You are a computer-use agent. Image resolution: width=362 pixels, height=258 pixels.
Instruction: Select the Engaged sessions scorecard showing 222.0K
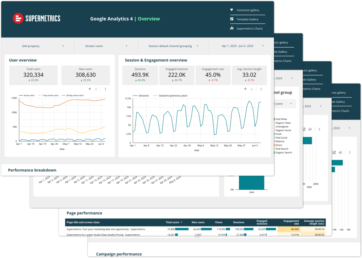[177, 75]
